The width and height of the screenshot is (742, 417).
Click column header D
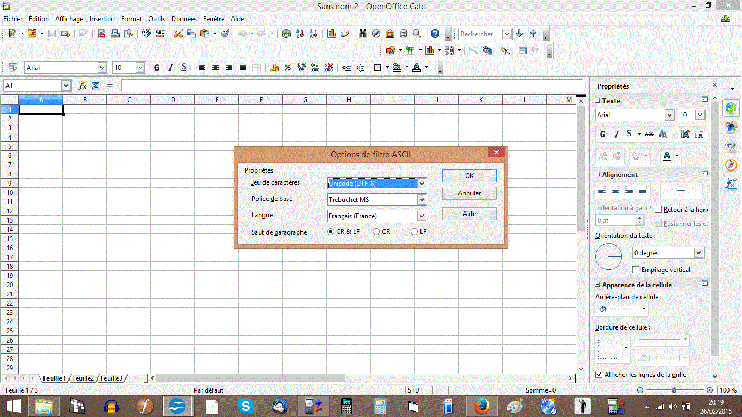coord(173,100)
